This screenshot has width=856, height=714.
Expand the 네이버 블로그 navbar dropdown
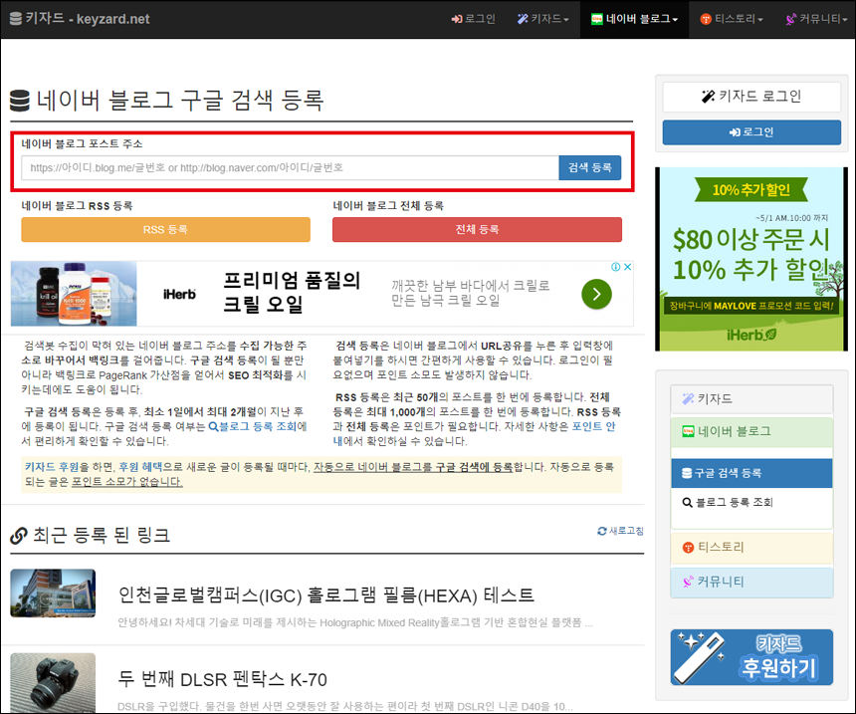pos(634,19)
